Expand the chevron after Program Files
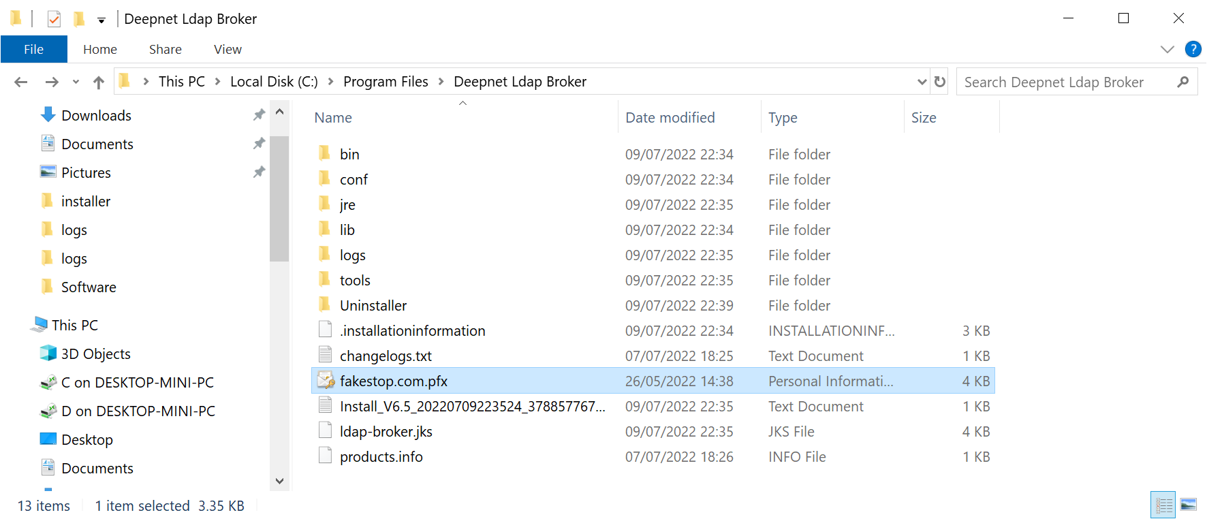Viewport: 1207px width, 519px height. 441,82
